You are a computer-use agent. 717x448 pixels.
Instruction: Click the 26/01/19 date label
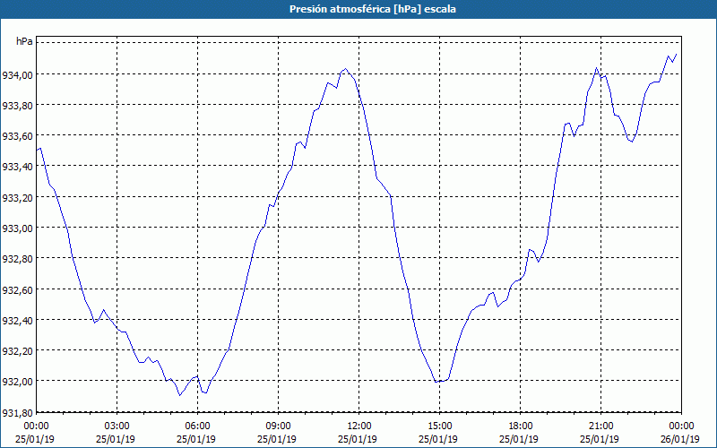coord(680,439)
